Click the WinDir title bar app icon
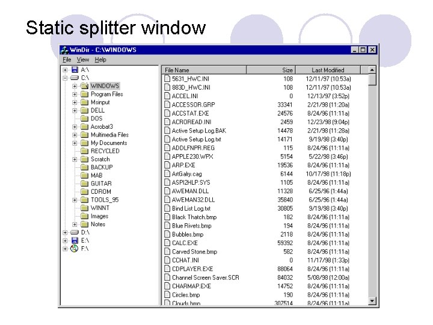433x325 pixels. (64, 50)
